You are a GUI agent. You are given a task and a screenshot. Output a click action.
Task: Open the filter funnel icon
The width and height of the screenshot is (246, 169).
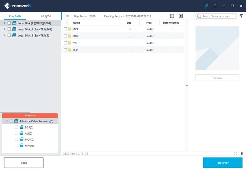click(x=241, y=16)
